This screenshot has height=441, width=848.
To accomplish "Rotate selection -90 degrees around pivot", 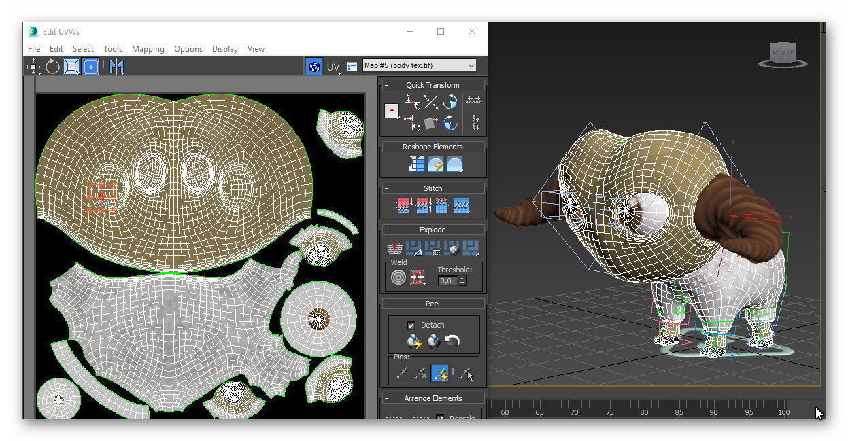I will [450, 123].
